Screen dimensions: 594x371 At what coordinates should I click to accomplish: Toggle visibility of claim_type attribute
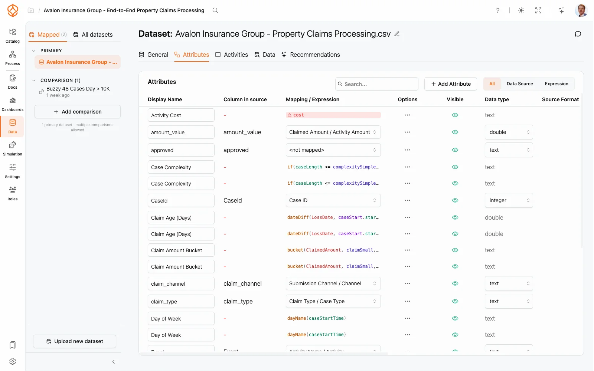pos(455,301)
